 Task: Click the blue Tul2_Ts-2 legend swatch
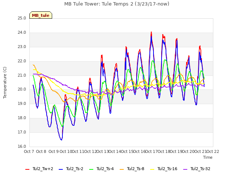click(x=61, y=169)
